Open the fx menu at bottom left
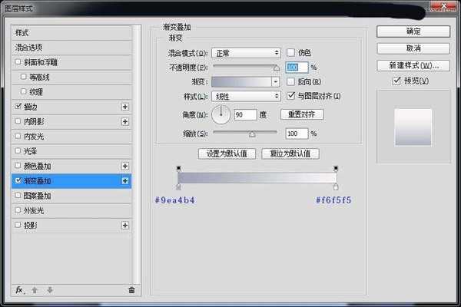The height and width of the screenshot is (307, 461). point(20,290)
